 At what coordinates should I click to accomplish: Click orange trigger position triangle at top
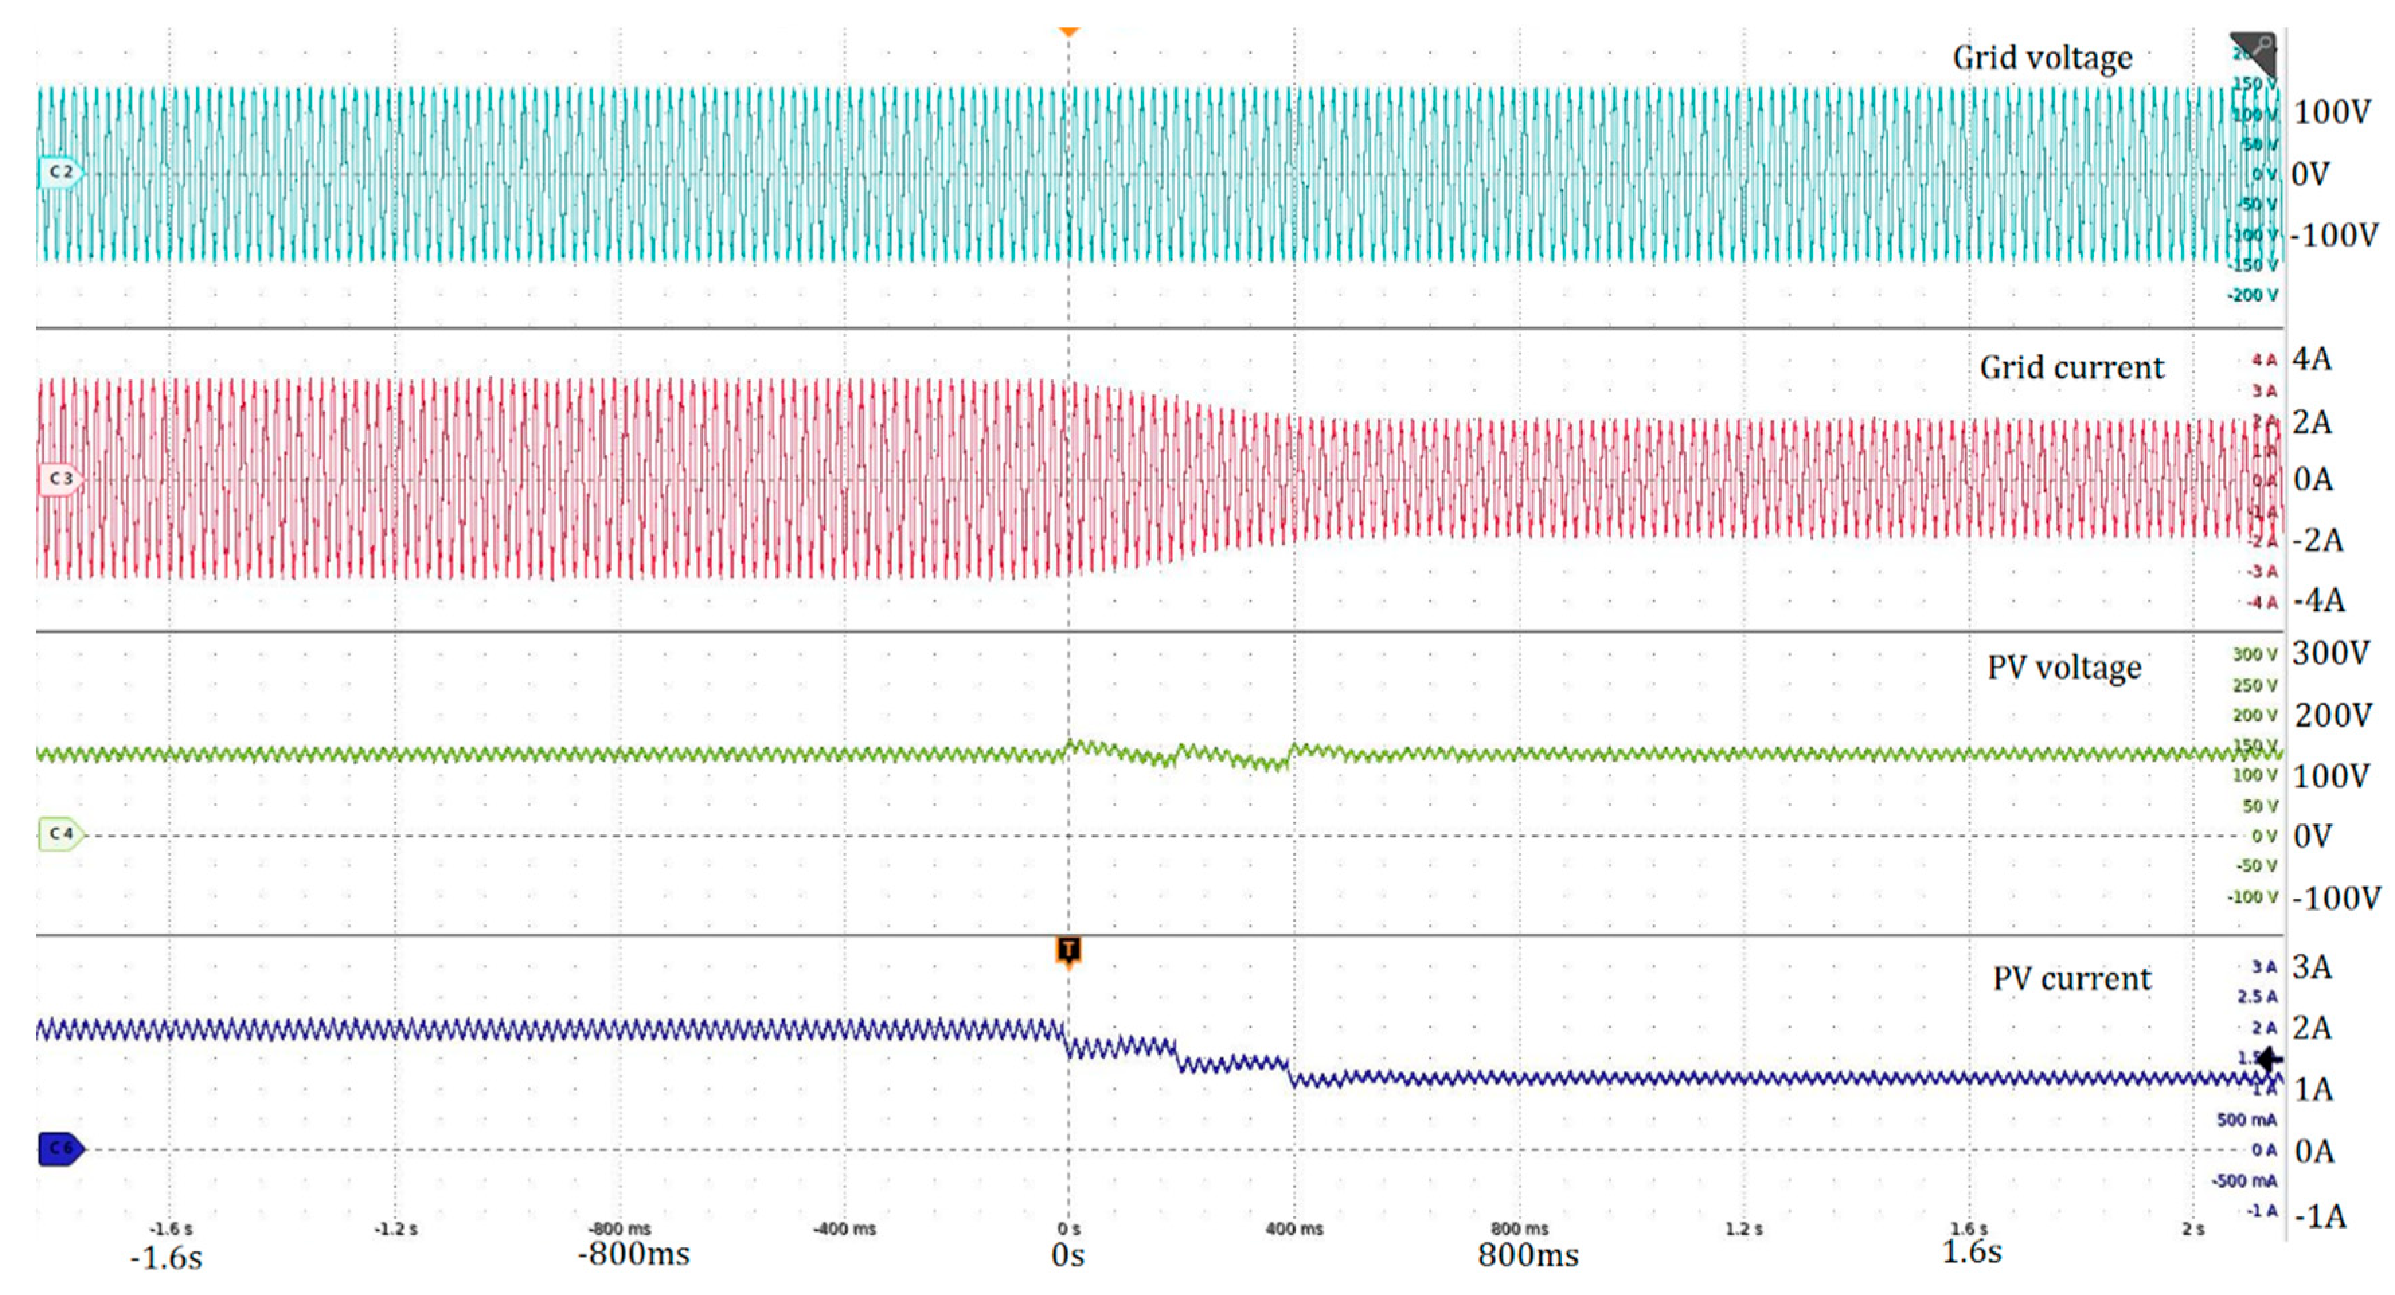tap(1068, 32)
